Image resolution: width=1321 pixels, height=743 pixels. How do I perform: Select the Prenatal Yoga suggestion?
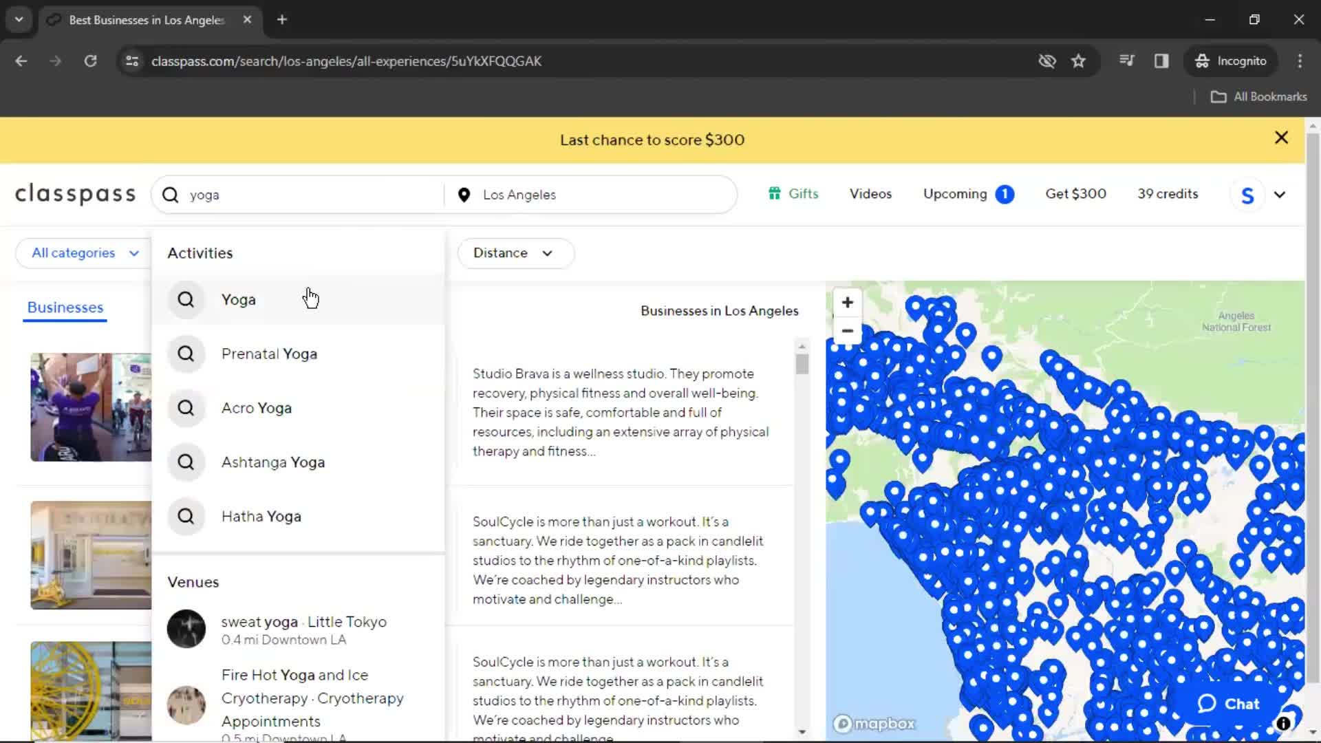299,354
